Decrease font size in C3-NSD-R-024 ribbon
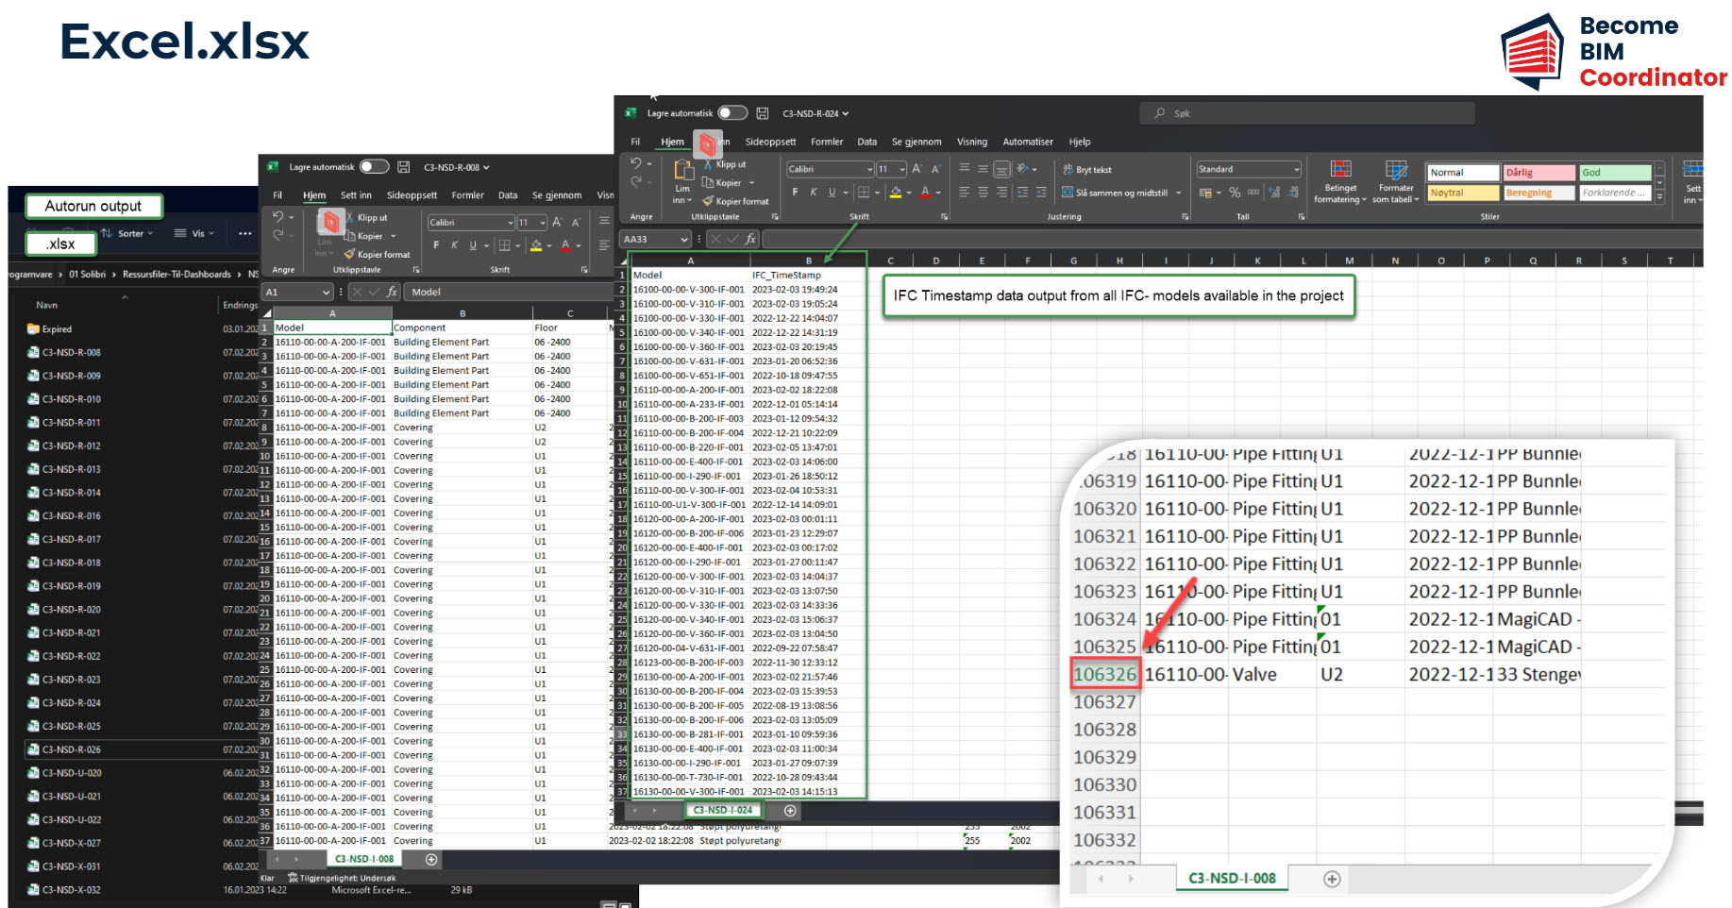The width and height of the screenshot is (1732, 908). point(936,169)
